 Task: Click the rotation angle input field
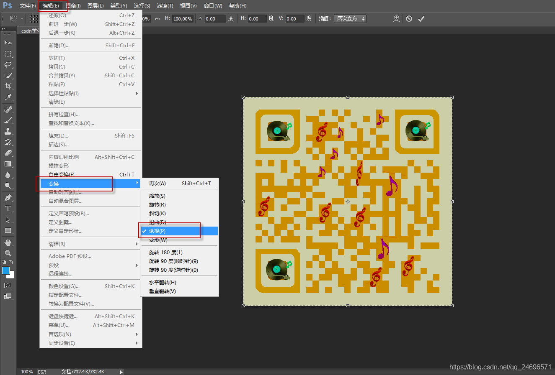click(x=215, y=19)
